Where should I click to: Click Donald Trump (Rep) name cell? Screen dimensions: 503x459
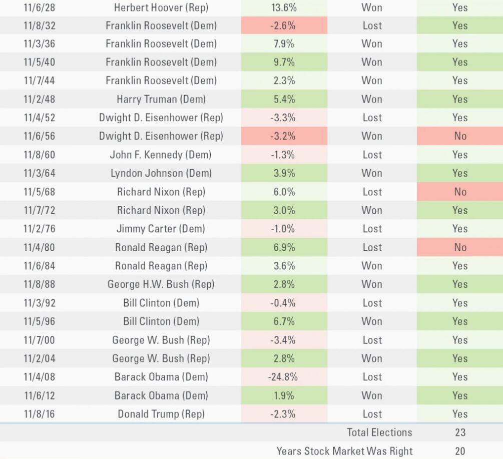161,414
